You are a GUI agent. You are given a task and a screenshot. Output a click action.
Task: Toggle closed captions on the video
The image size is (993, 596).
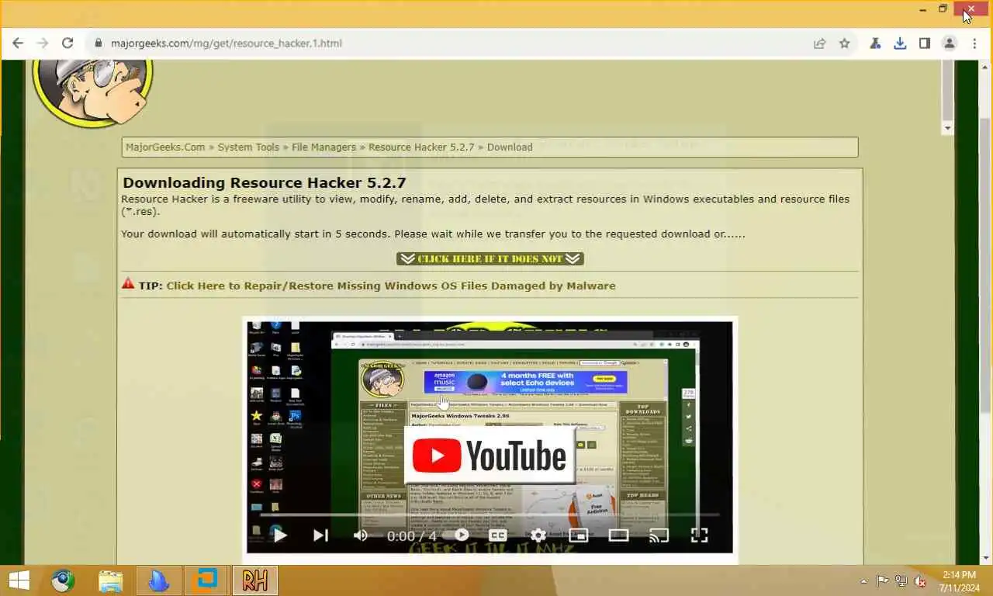tap(498, 535)
